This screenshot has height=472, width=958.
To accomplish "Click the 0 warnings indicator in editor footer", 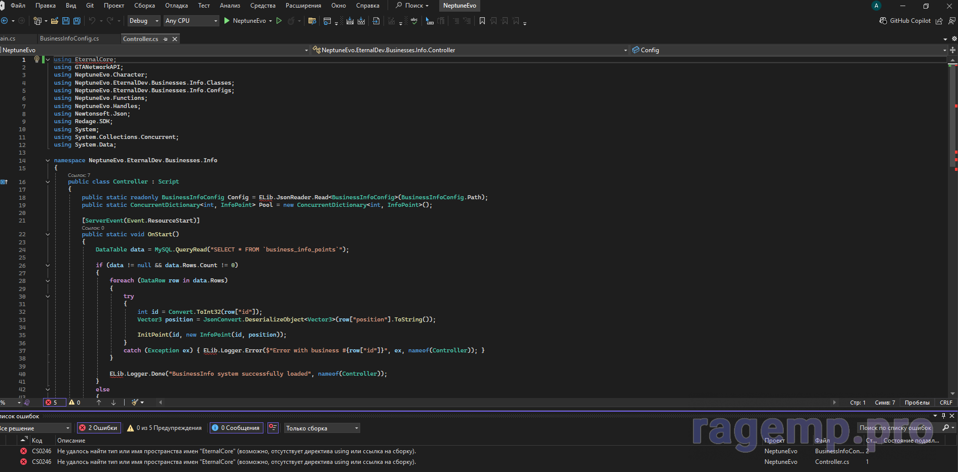I will tap(74, 403).
